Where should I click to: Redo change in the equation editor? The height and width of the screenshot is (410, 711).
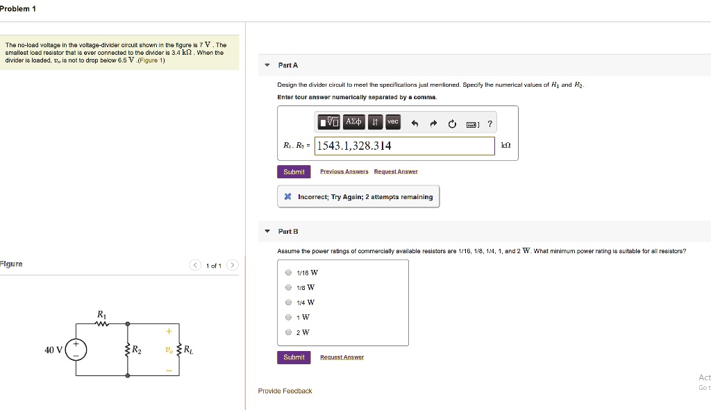click(x=433, y=122)
